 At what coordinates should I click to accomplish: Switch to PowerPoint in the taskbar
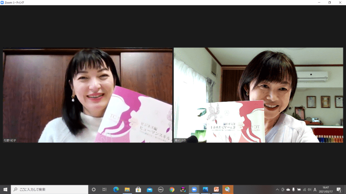(216, 189)
